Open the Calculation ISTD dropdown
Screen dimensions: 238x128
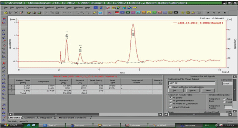click(227, 83)
